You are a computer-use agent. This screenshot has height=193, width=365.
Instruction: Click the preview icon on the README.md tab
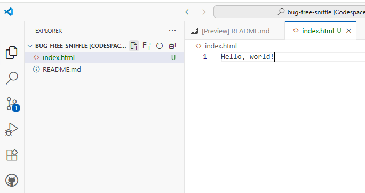194,31
